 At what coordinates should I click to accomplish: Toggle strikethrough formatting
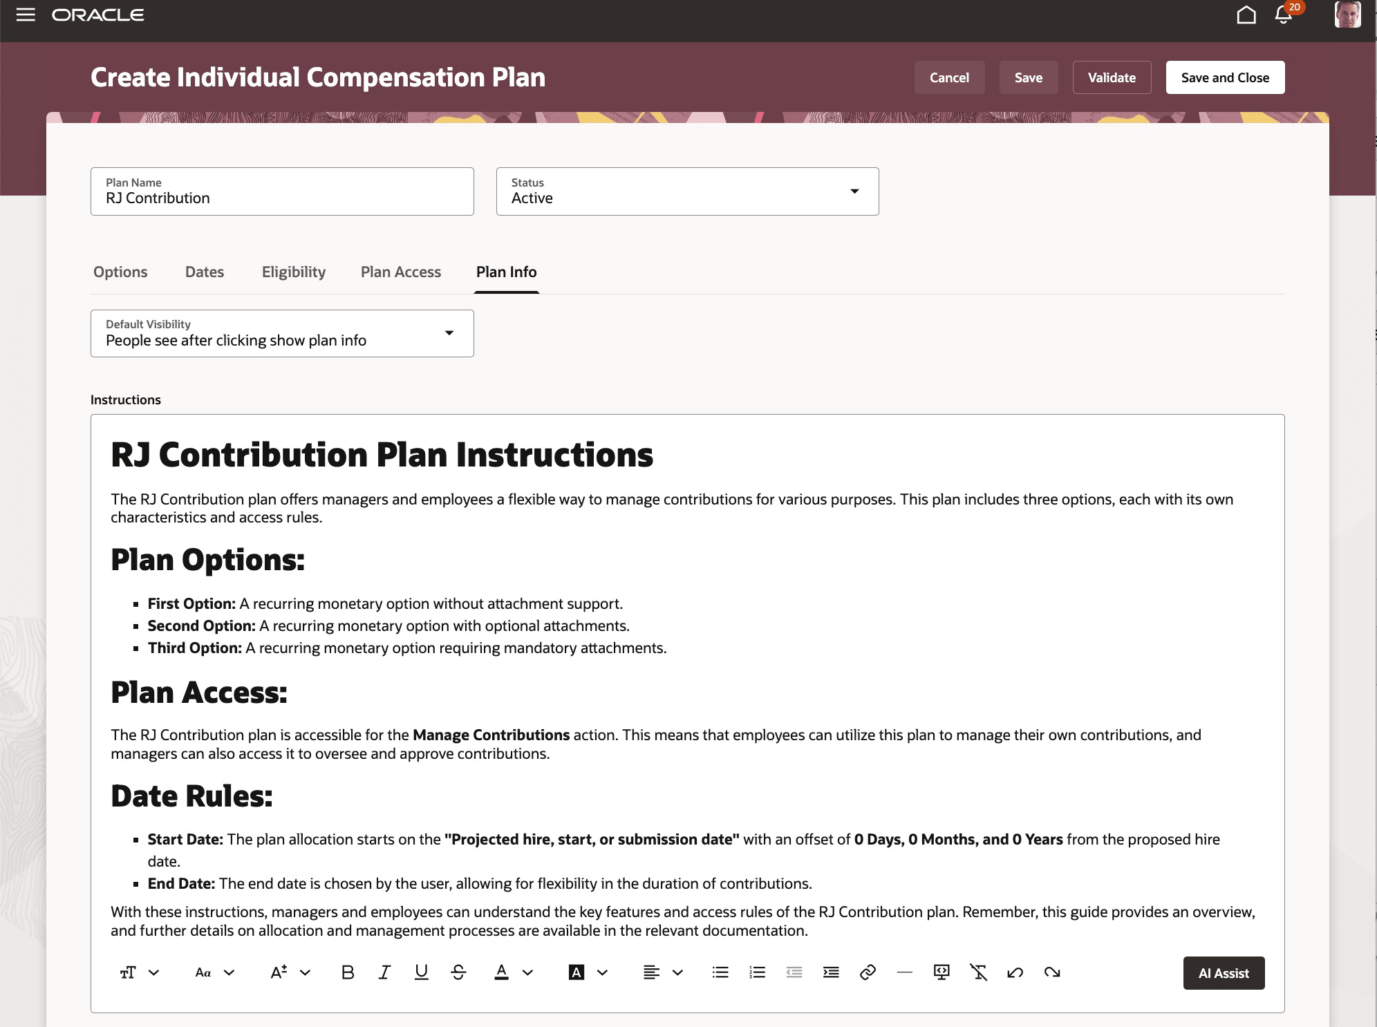pyautogui.click(x=458, y=972)
